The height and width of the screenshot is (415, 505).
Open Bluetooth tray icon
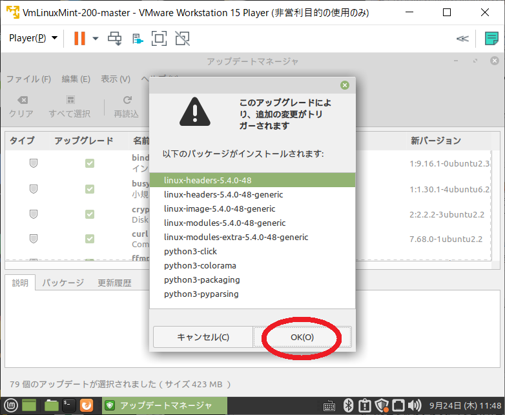coord(348,406)
